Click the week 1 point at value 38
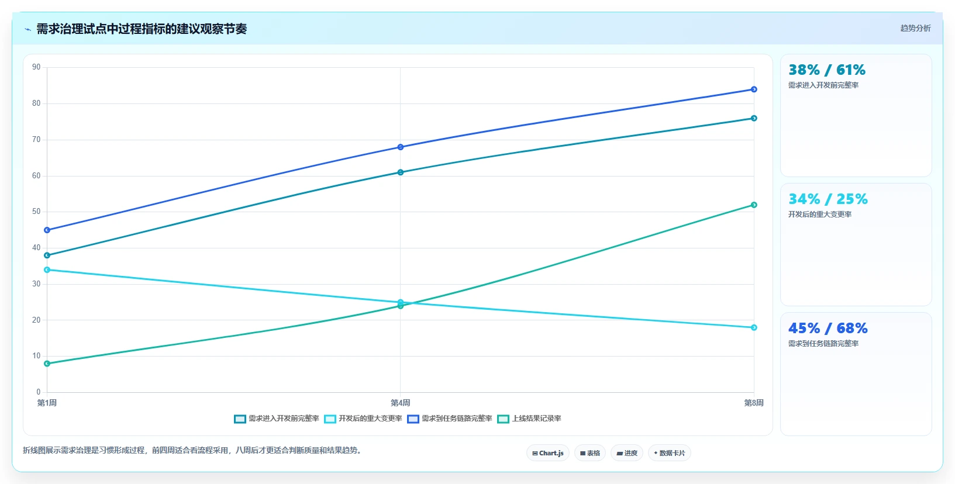The width and height of the screenshot is (955, 484). coord(47,255)
